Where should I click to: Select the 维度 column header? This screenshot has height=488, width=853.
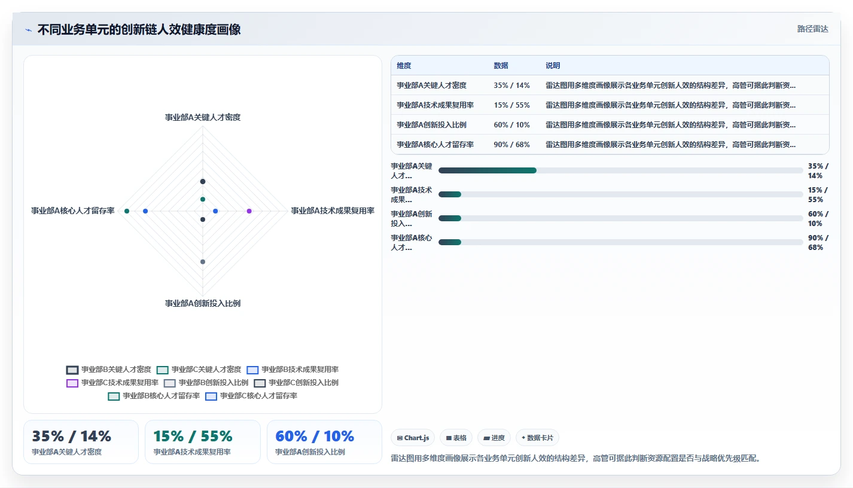404,66
